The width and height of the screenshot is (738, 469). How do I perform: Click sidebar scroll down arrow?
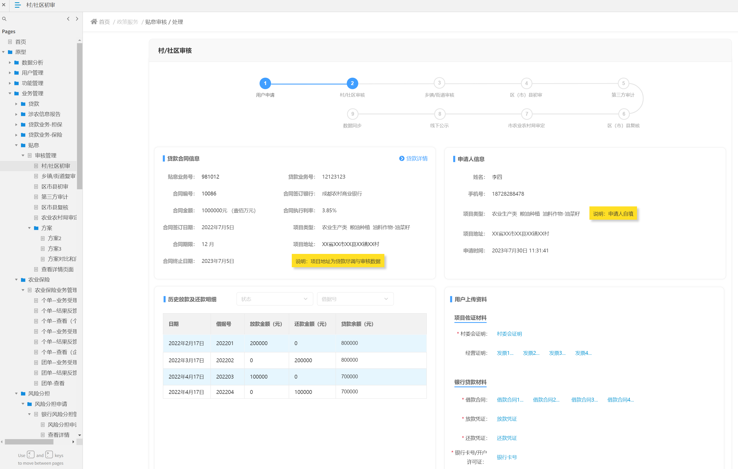click(79, 435)
